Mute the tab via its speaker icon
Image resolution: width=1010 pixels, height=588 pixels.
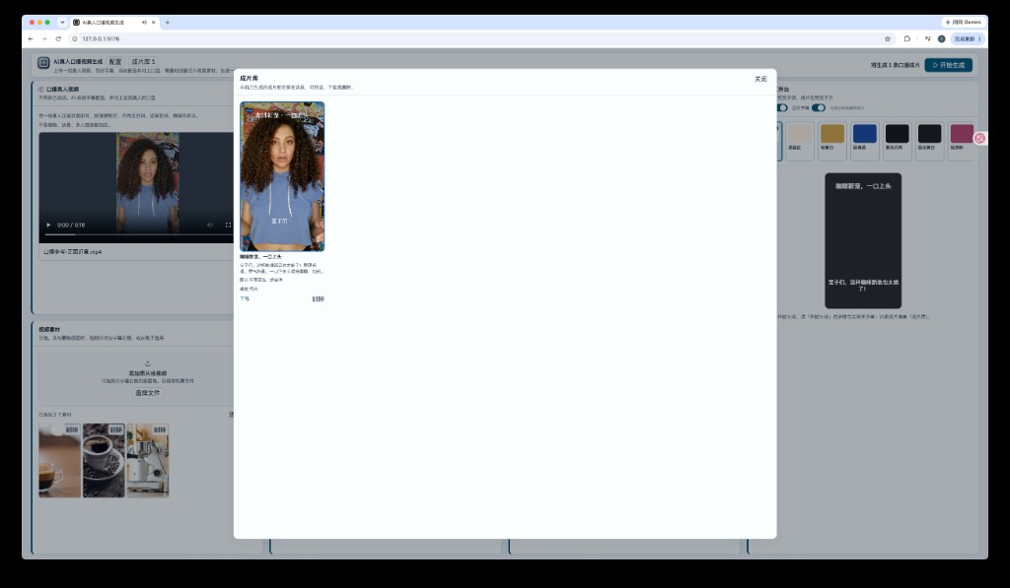pos(144,23)
